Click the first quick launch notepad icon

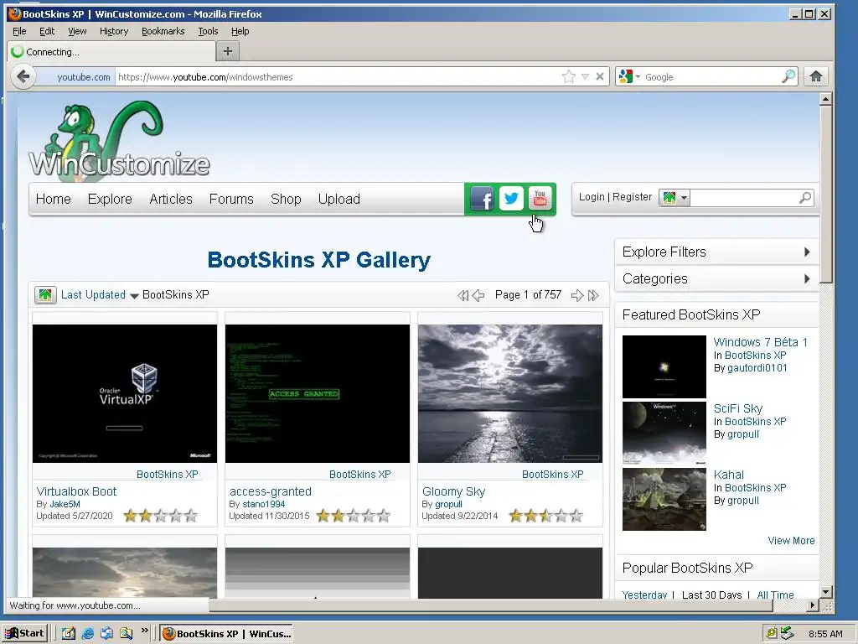69,634
